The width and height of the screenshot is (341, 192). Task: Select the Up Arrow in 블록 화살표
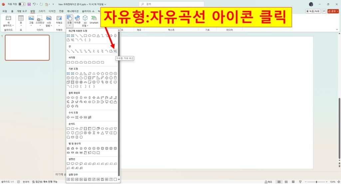point(77,98)
